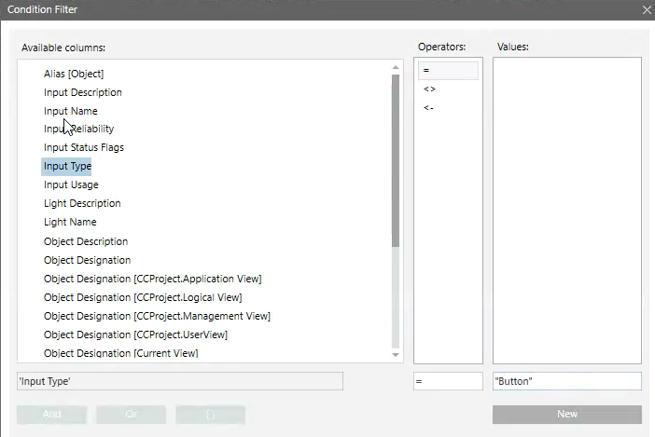Click the Available columns scrollbar thumb

pyautogui.click(x=396, y=158)
